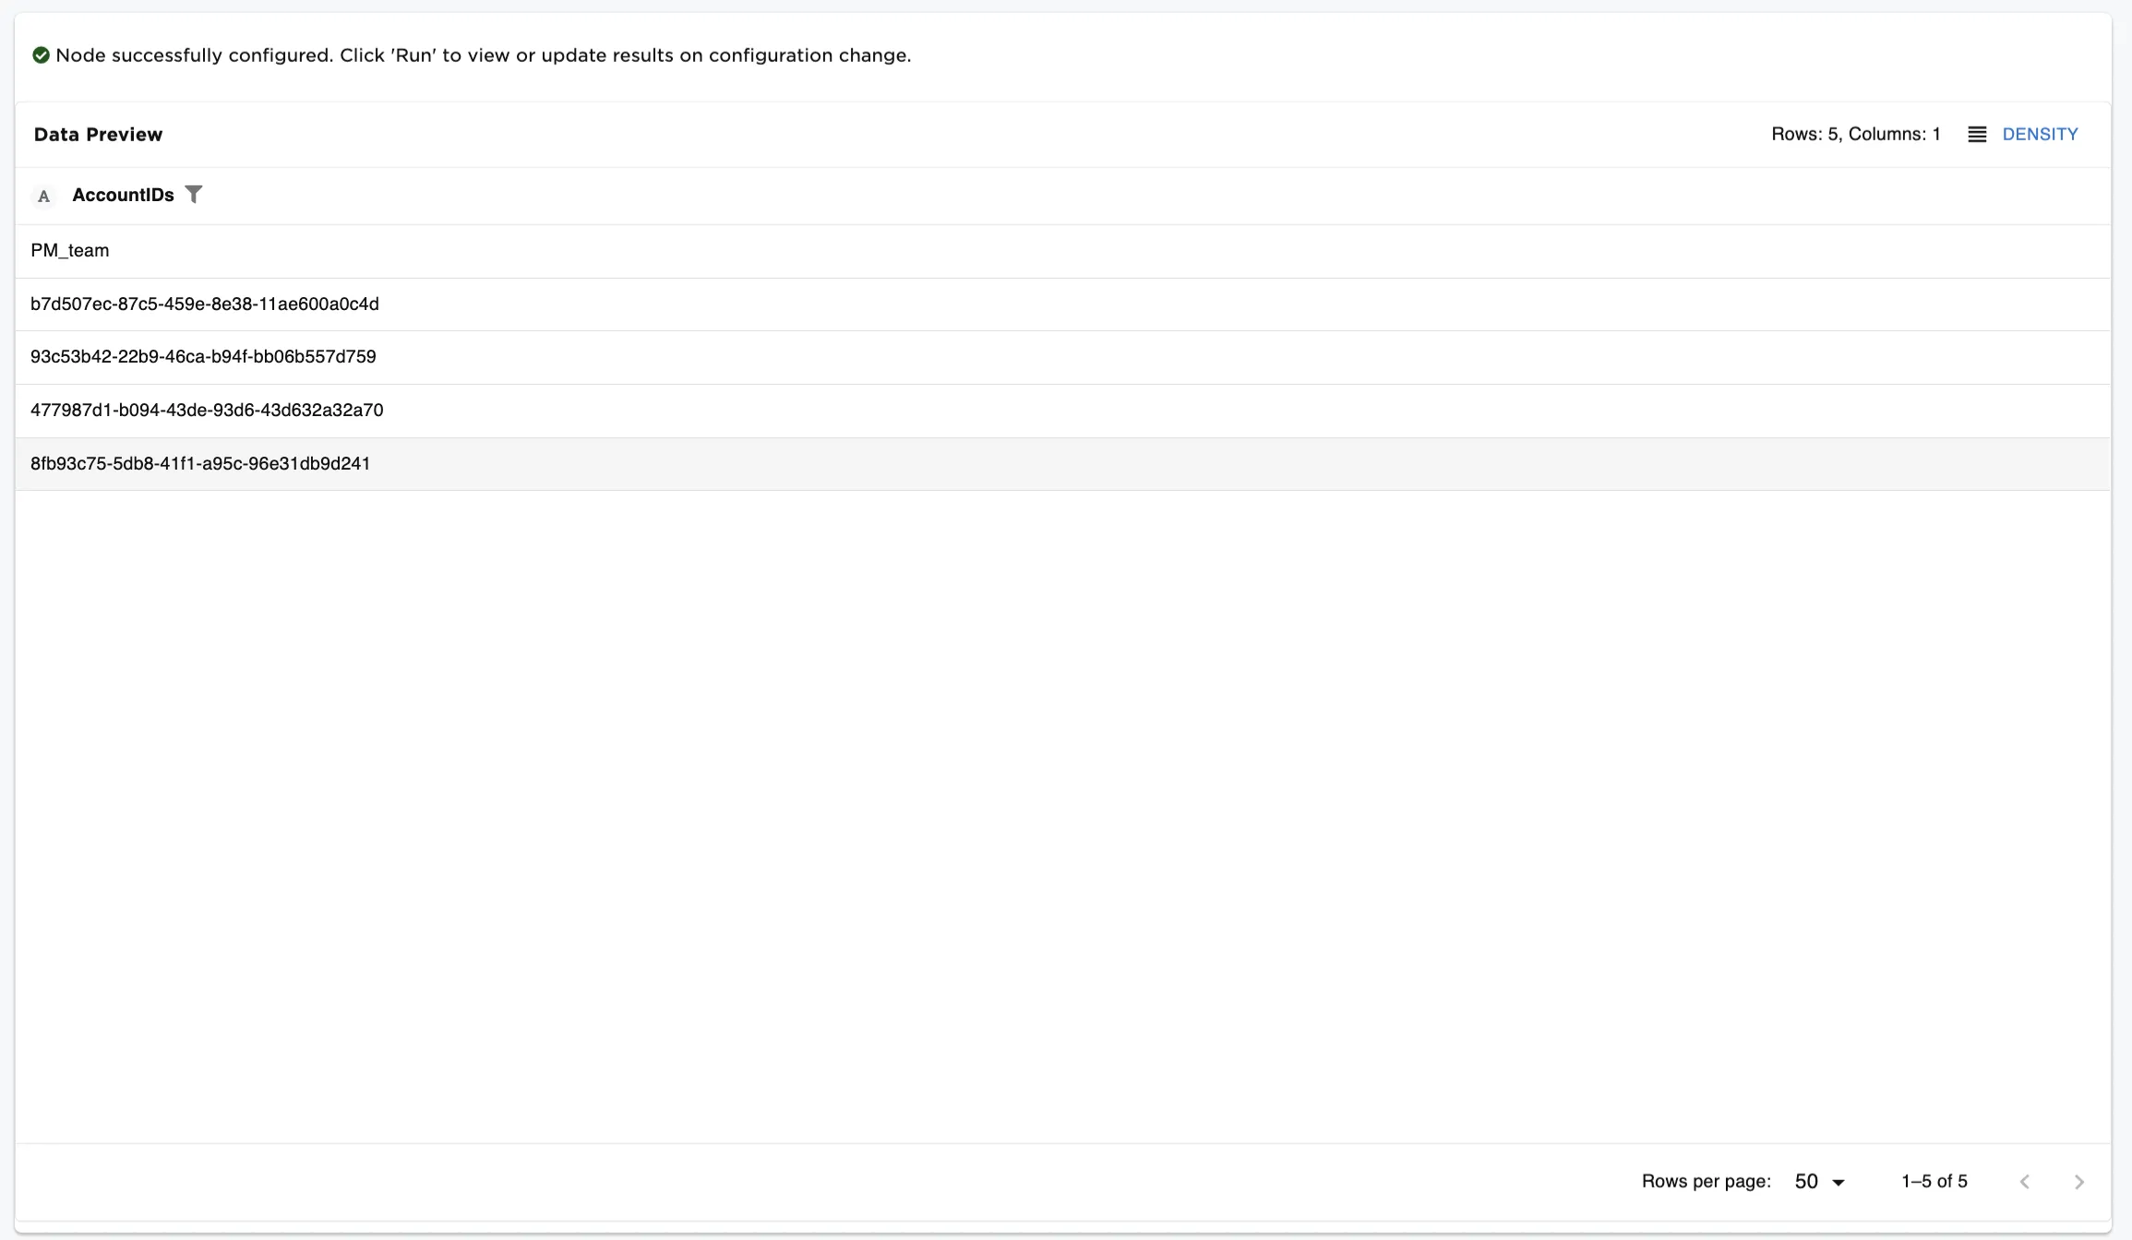The width and height of the screenshot is (2132, 1240).
Task: Sort by the AccountIDs column header
Action: tap(123, 196)
